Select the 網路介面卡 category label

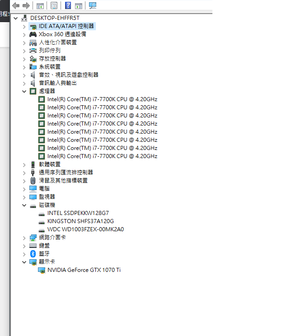pyautogui.click(x=52, y=238)
